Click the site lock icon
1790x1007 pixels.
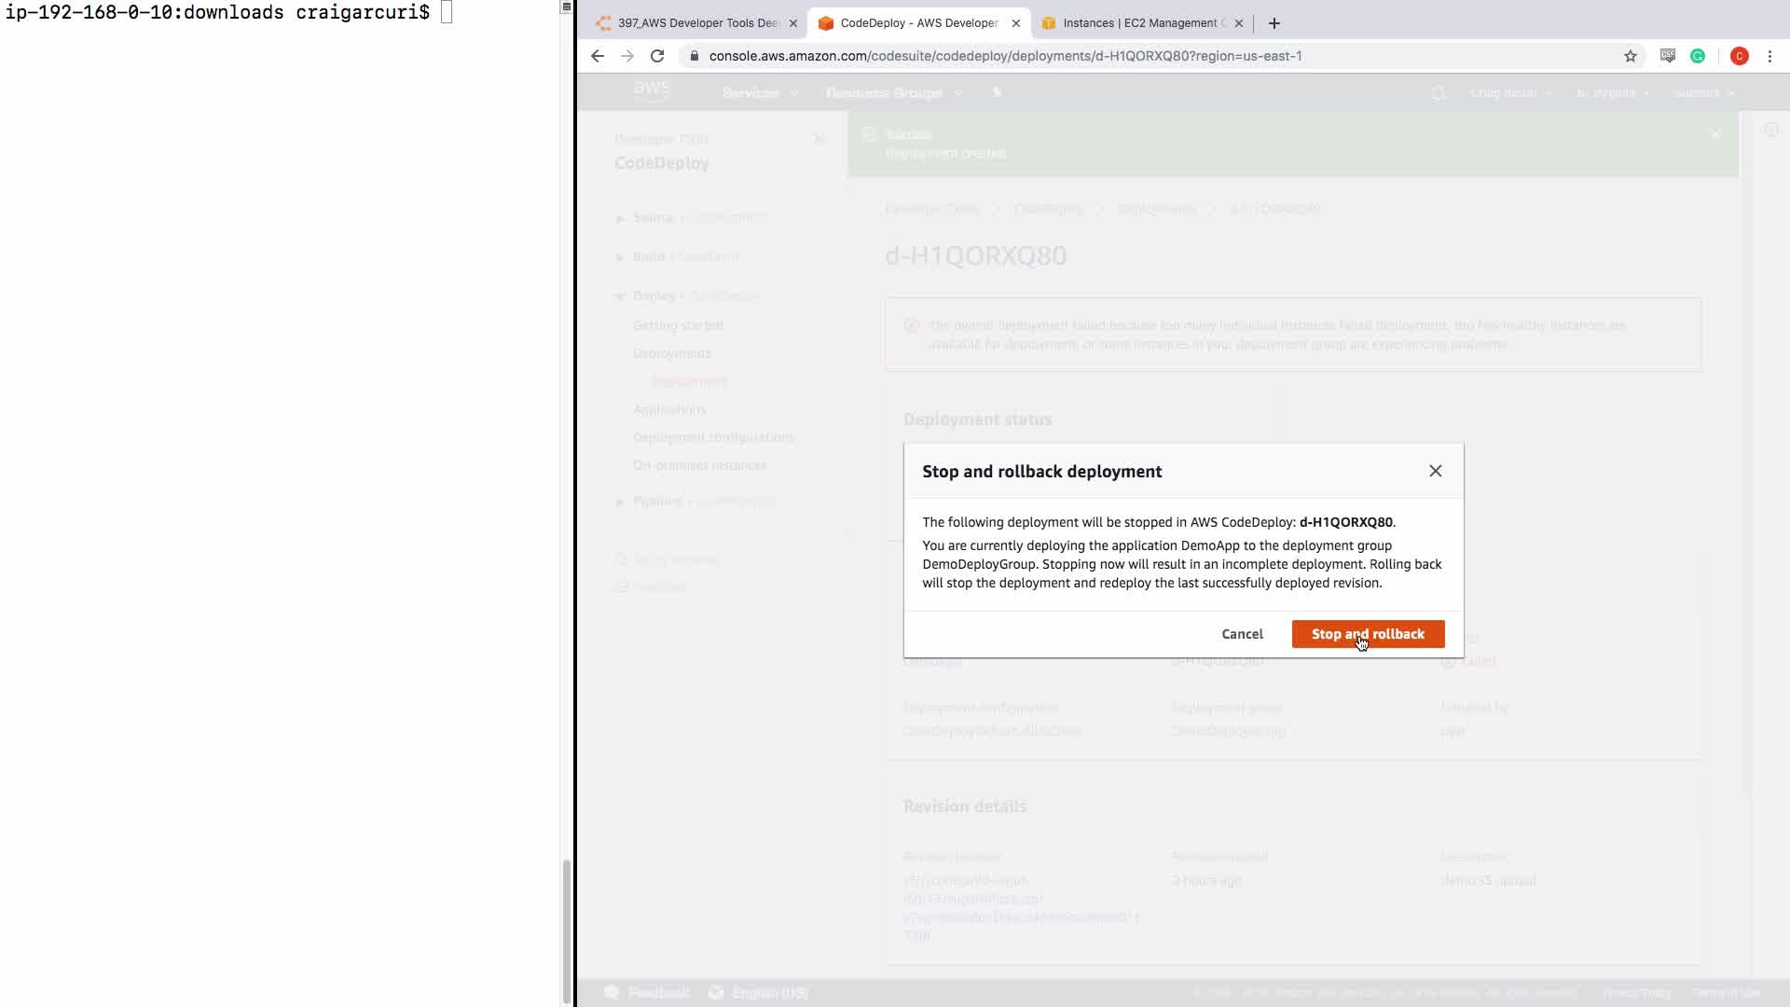(694, 56)
